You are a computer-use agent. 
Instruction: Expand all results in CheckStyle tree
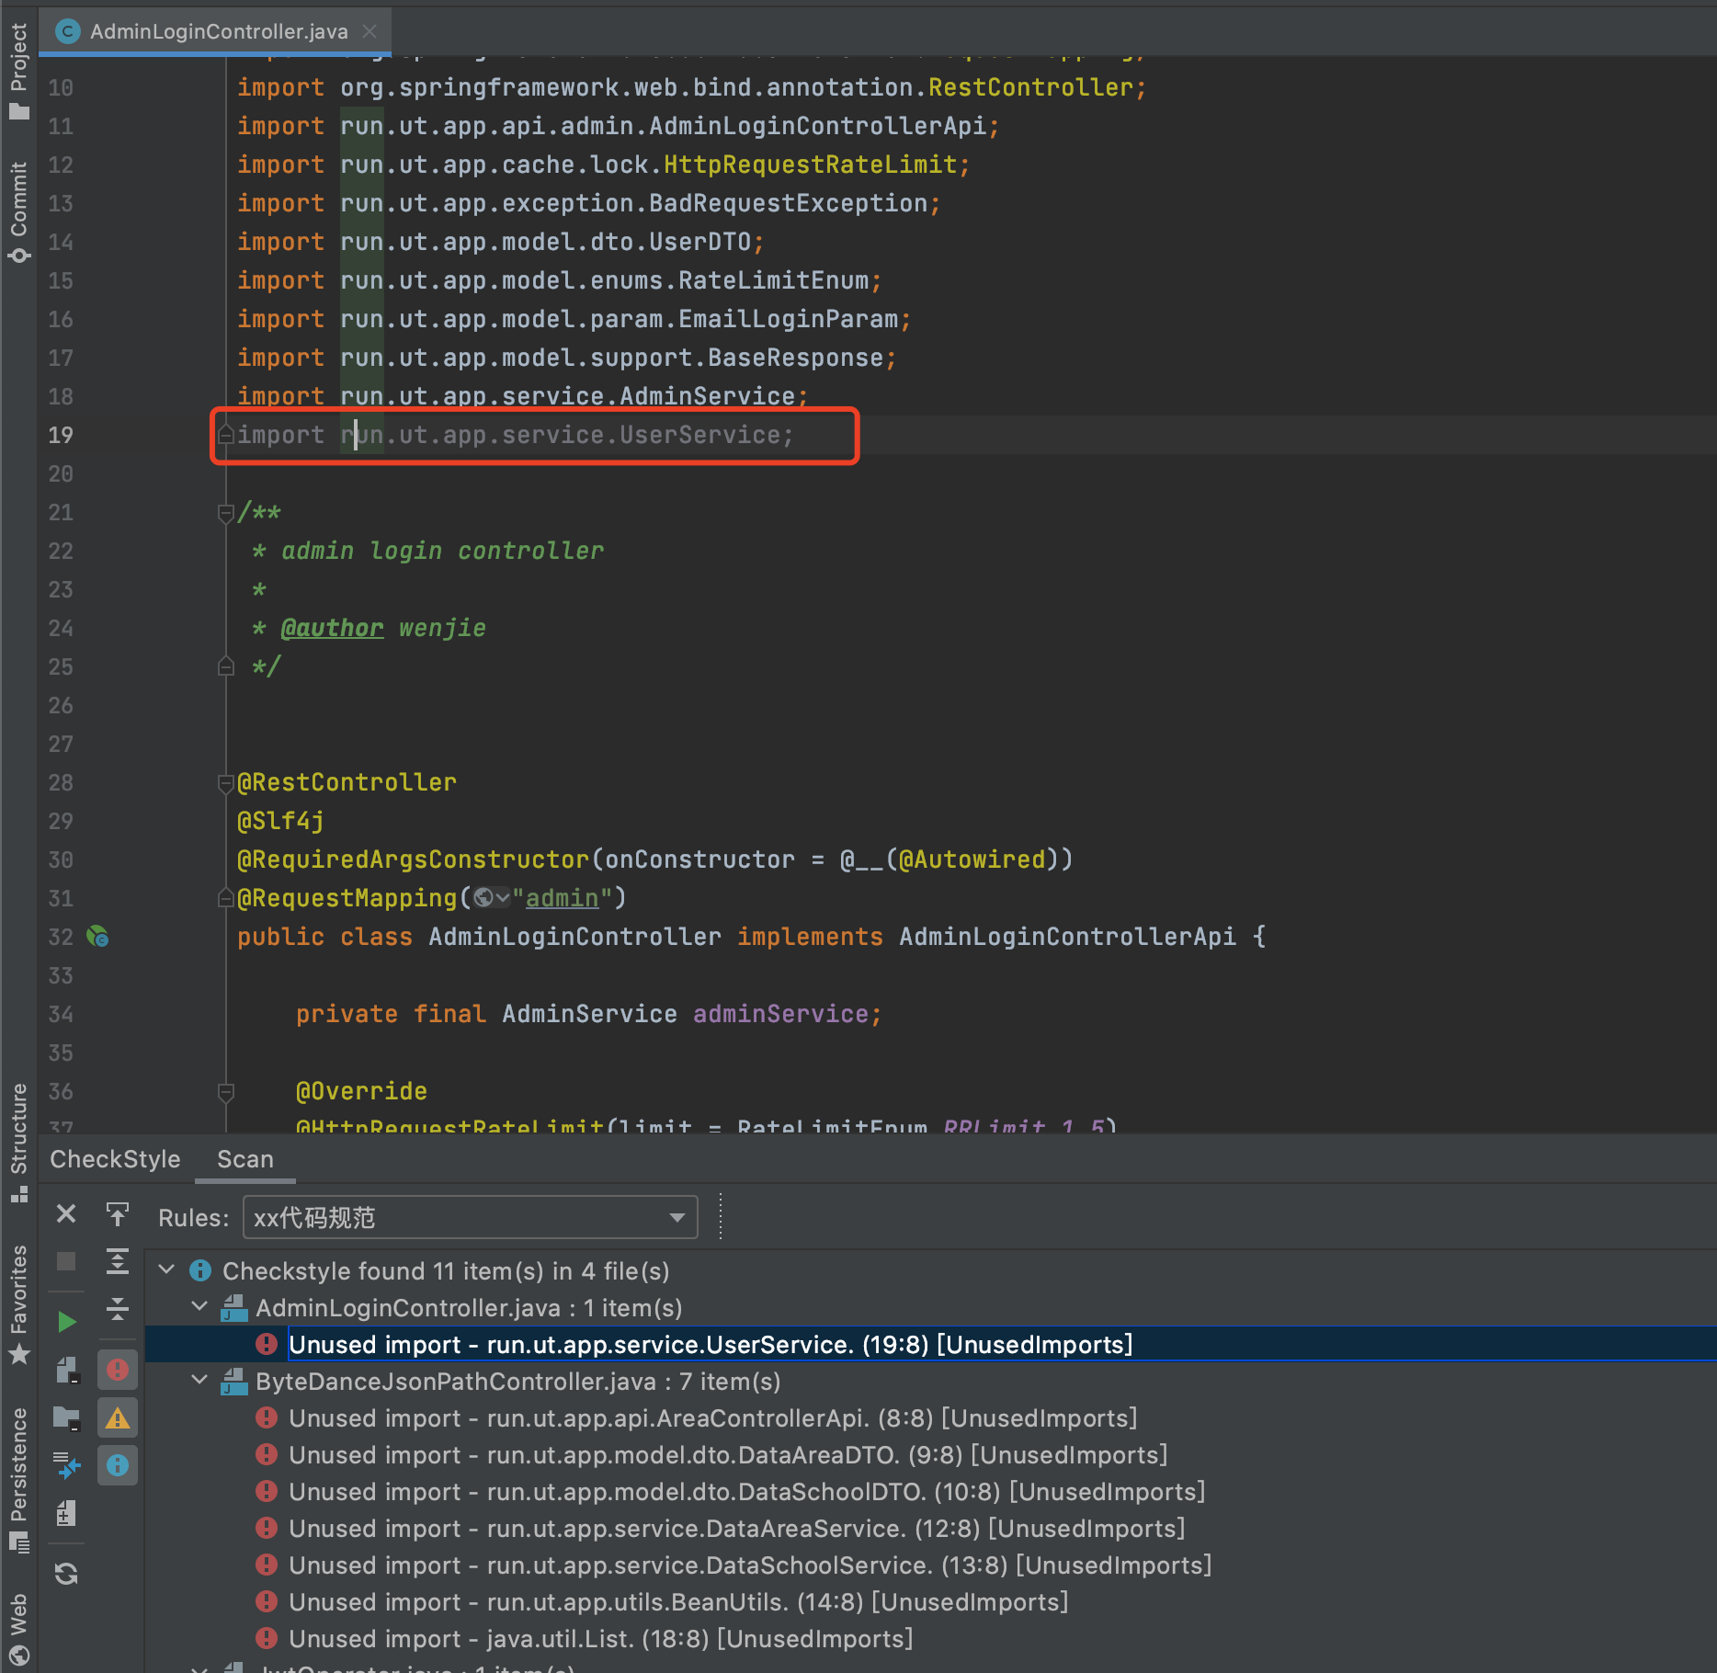point(118,1260)
